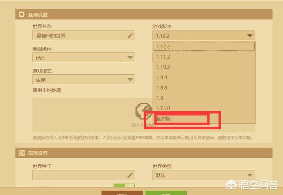Image resolution: width=283 pixels, height=195 pixels.
Task: Open the 世界类型 dropdown showing 默认
Action: pos(203,175)
